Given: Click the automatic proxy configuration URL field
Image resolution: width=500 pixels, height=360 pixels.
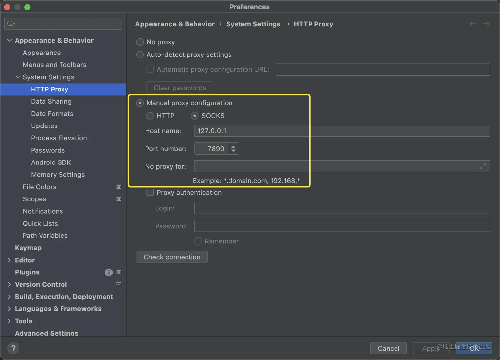Looking at the screenshot, I should pyautogui.click(x=383, y=70).
